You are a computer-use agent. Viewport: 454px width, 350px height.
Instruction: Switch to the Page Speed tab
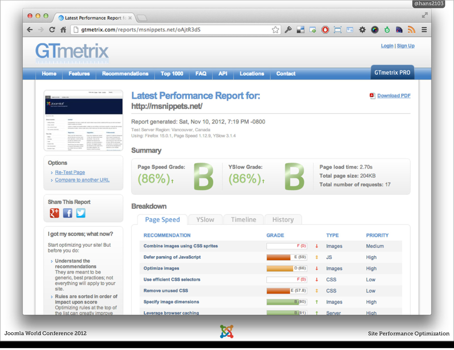[162, 220]
